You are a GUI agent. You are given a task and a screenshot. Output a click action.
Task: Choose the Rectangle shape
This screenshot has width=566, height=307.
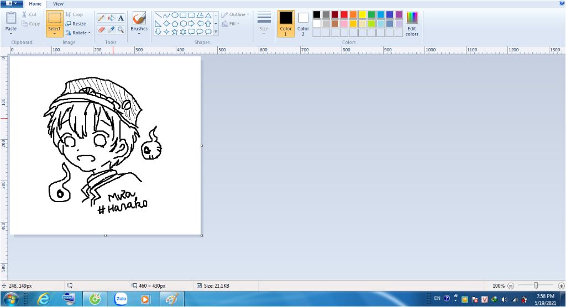click(x=183, y=15)
